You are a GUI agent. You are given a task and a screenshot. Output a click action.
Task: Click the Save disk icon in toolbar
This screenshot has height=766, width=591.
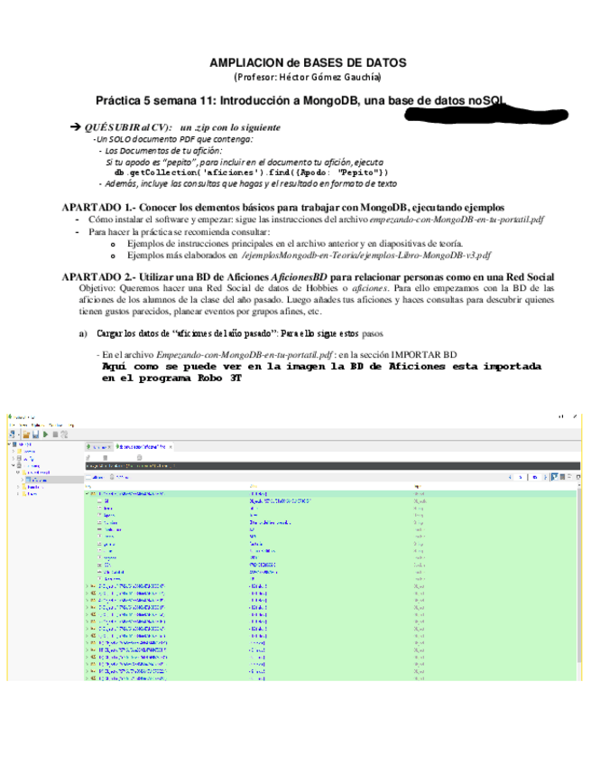coord(35,434)
